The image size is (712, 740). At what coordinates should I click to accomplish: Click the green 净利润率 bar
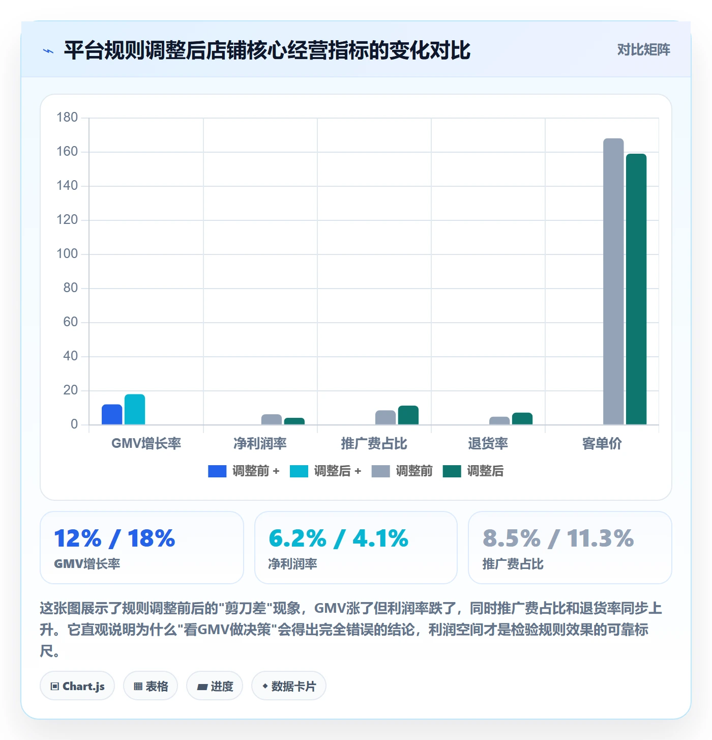point(294,421)
